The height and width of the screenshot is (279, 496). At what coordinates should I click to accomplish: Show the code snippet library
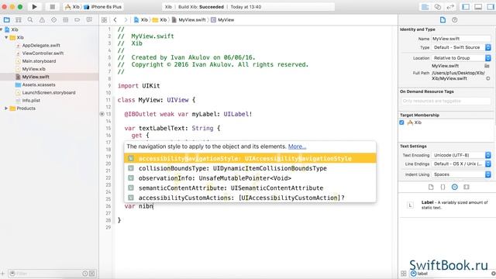[443, 188]
